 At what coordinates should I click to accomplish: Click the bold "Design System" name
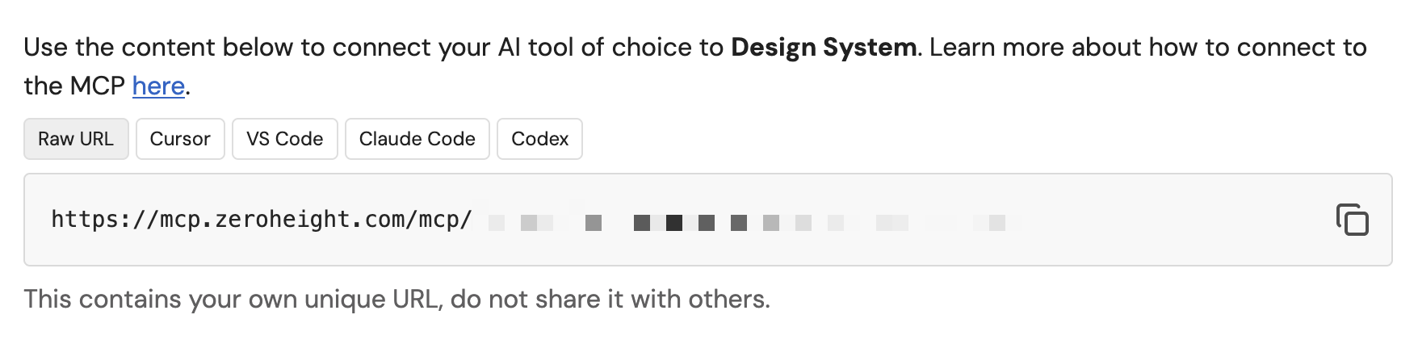[x=824, y=48]
